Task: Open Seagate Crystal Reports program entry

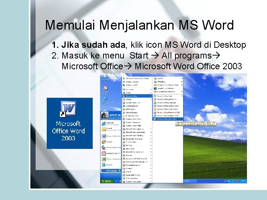Action: click(168, 88)
